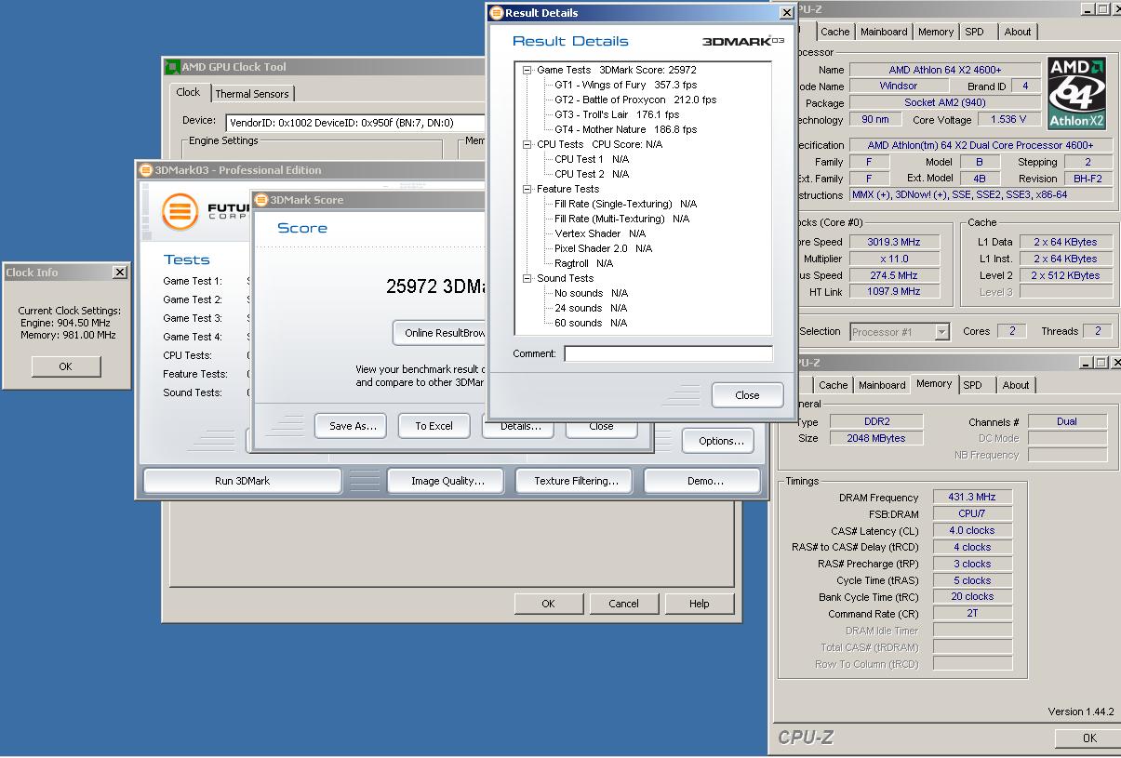Open the About tab in upper CPU-Z
Viewport: 1121px width, 758px height.
(x=1017, y=32)
